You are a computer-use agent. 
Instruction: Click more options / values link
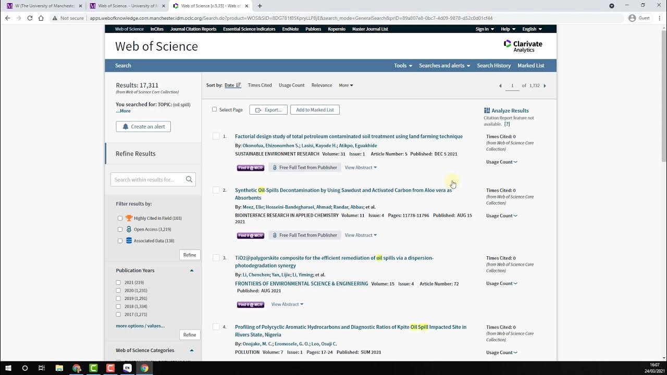click(140, 326)
